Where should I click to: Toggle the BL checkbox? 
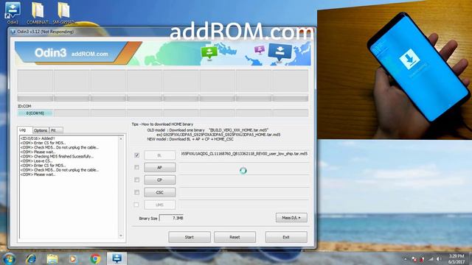[136, 155]
